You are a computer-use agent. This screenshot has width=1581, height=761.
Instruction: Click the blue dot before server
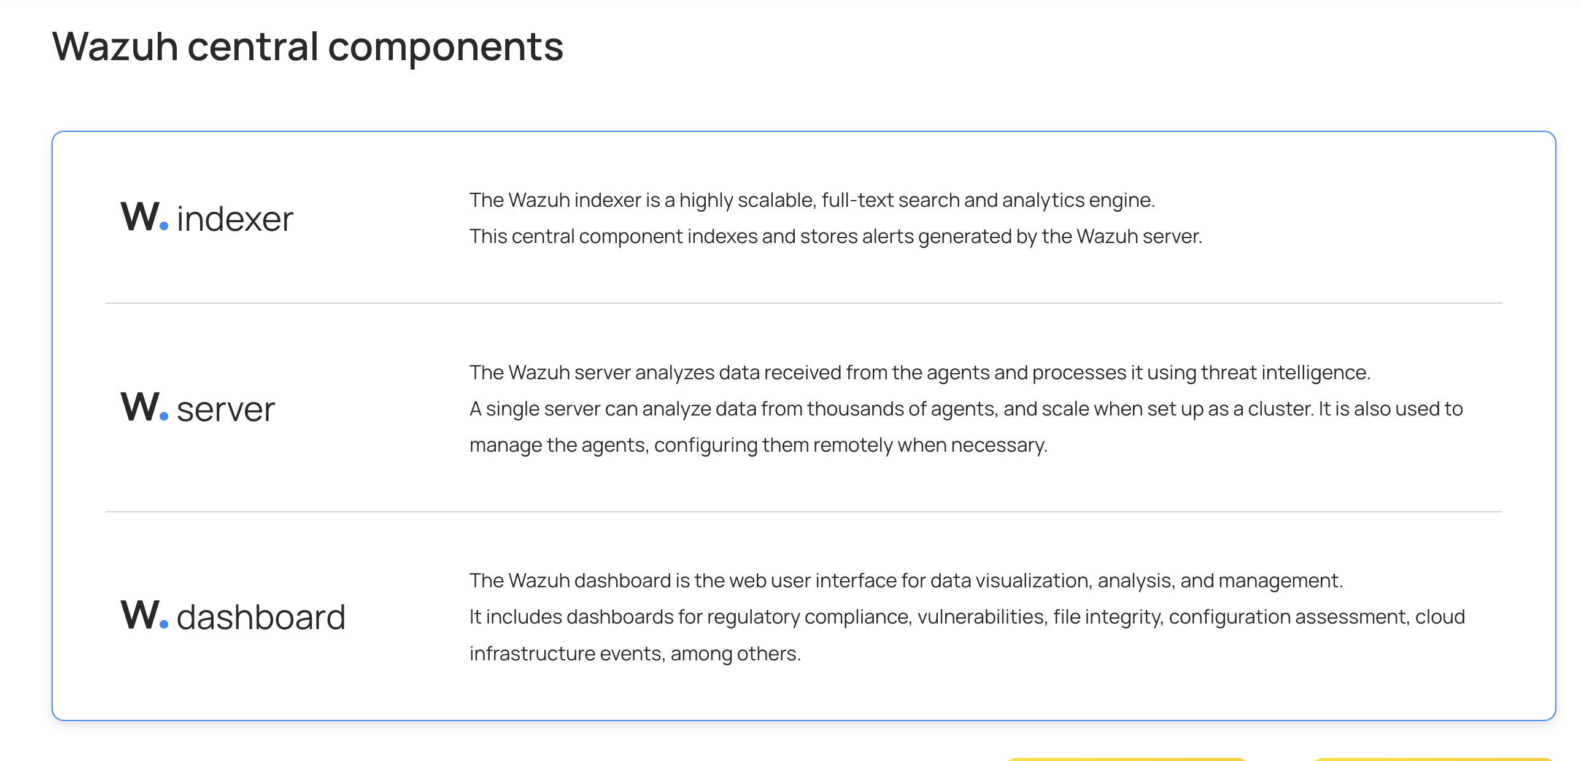164,417
